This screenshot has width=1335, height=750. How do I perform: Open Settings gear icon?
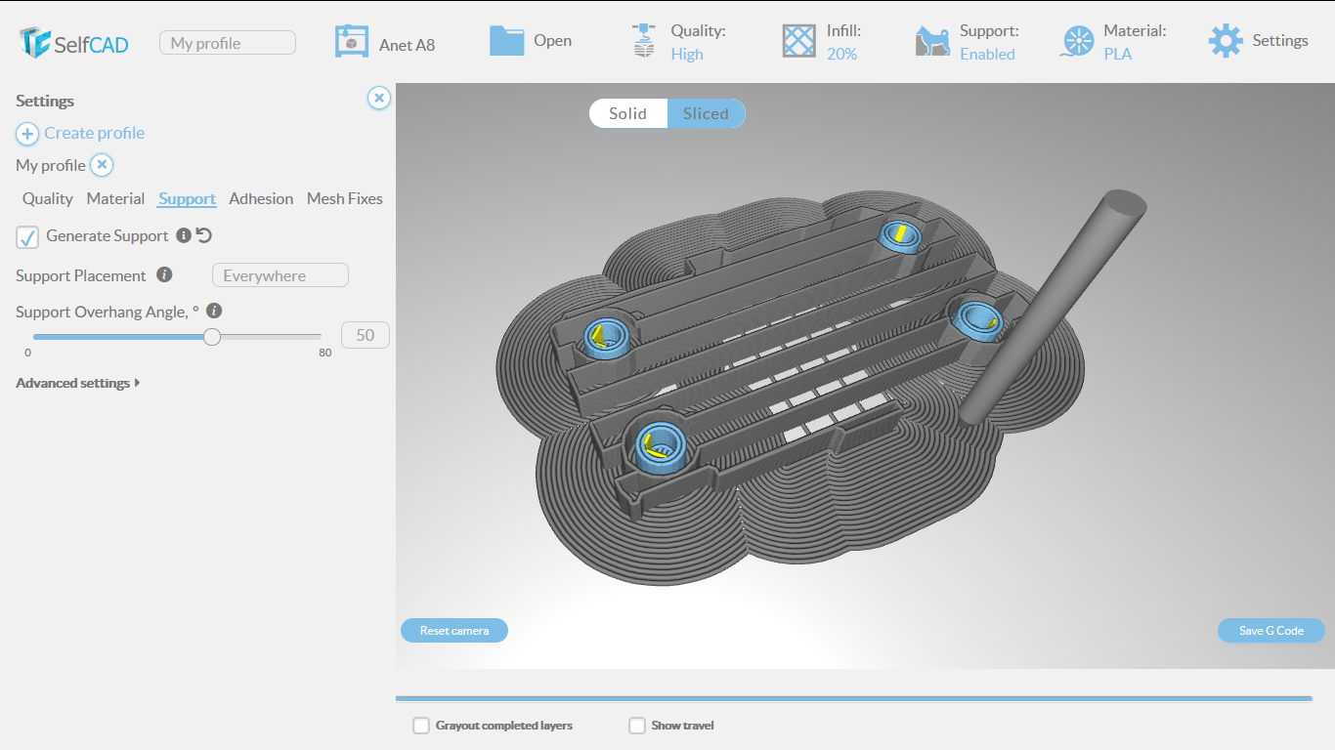coord(1226,41)
